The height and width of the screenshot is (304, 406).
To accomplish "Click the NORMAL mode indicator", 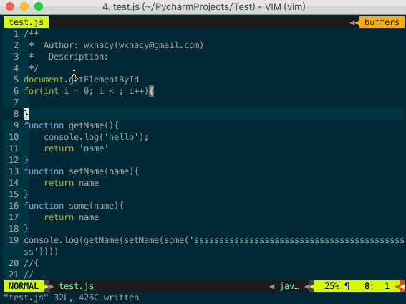I will 24,286.
